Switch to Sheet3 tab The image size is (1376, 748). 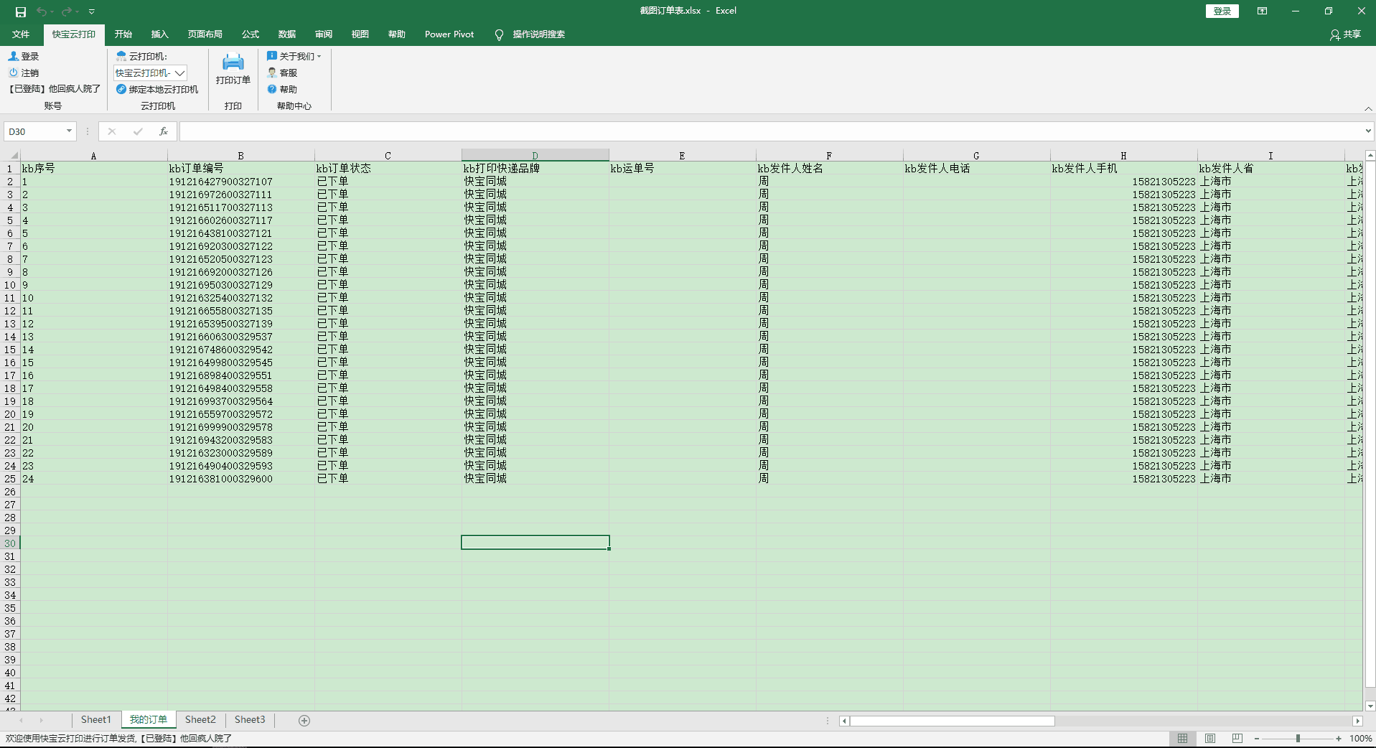tap(250, 720)
